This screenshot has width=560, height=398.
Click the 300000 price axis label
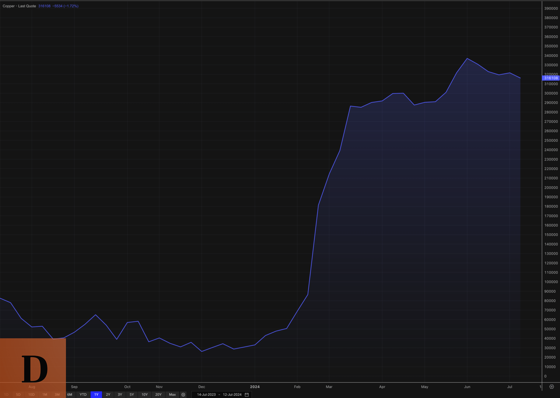click(x=551, y=93)
